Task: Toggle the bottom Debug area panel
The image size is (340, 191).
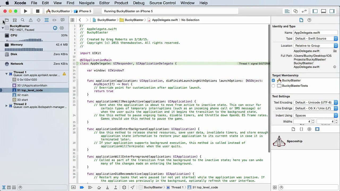Action: click(324, 11)
